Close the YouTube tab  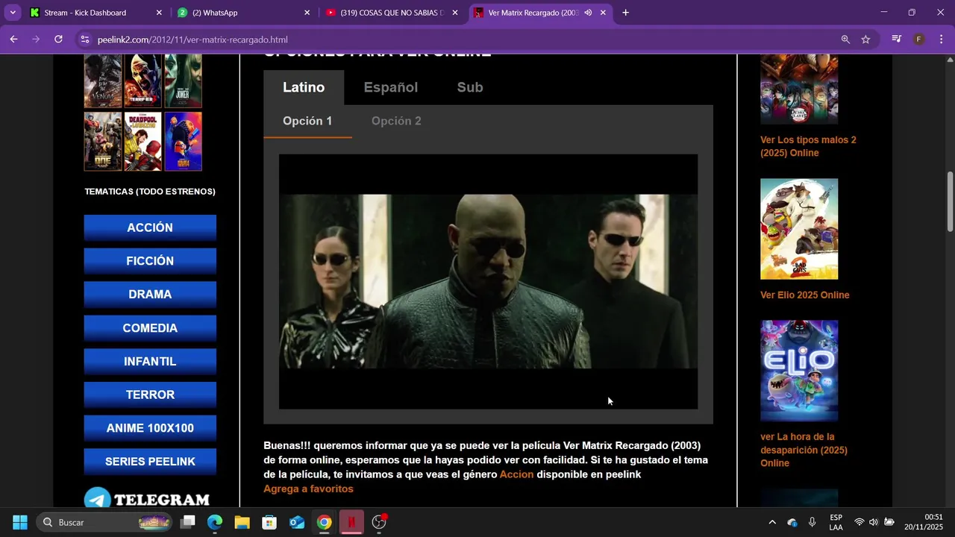[455, 13]
